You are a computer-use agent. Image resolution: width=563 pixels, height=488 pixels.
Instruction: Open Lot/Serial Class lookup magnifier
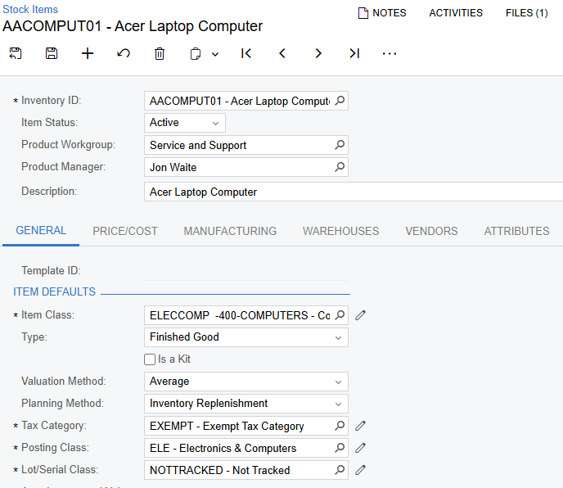coord(340,470)
